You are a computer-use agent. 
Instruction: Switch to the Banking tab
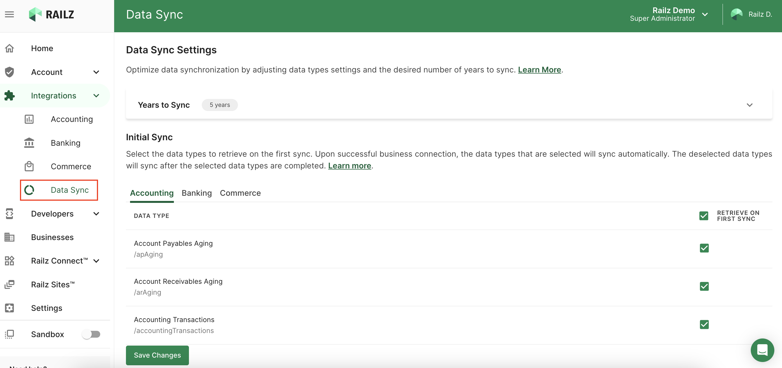click(x=196, y=193)
